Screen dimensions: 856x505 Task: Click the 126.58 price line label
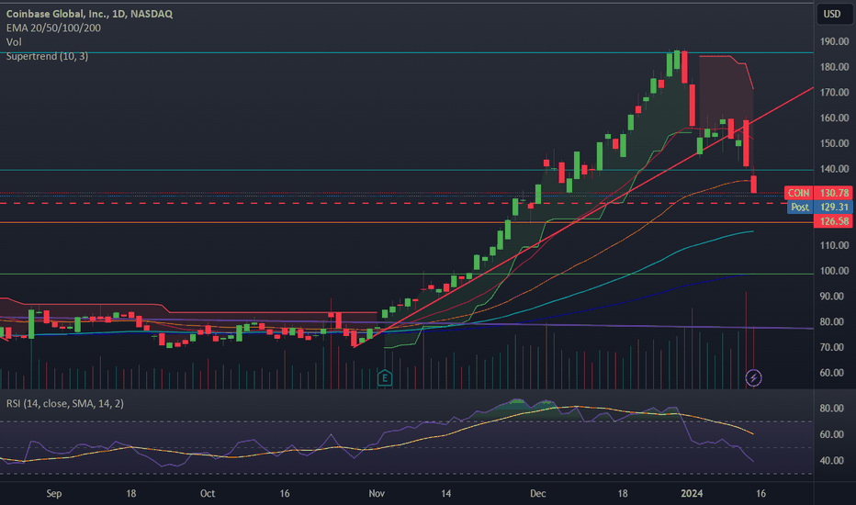tap(834, 221)
